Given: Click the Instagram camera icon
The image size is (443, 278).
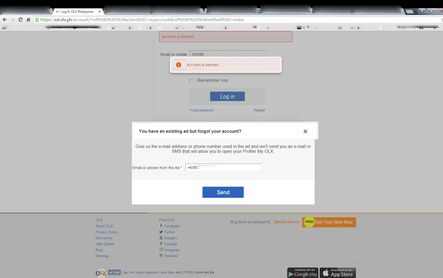Looking at the screenshot, I should coord(161,250).
